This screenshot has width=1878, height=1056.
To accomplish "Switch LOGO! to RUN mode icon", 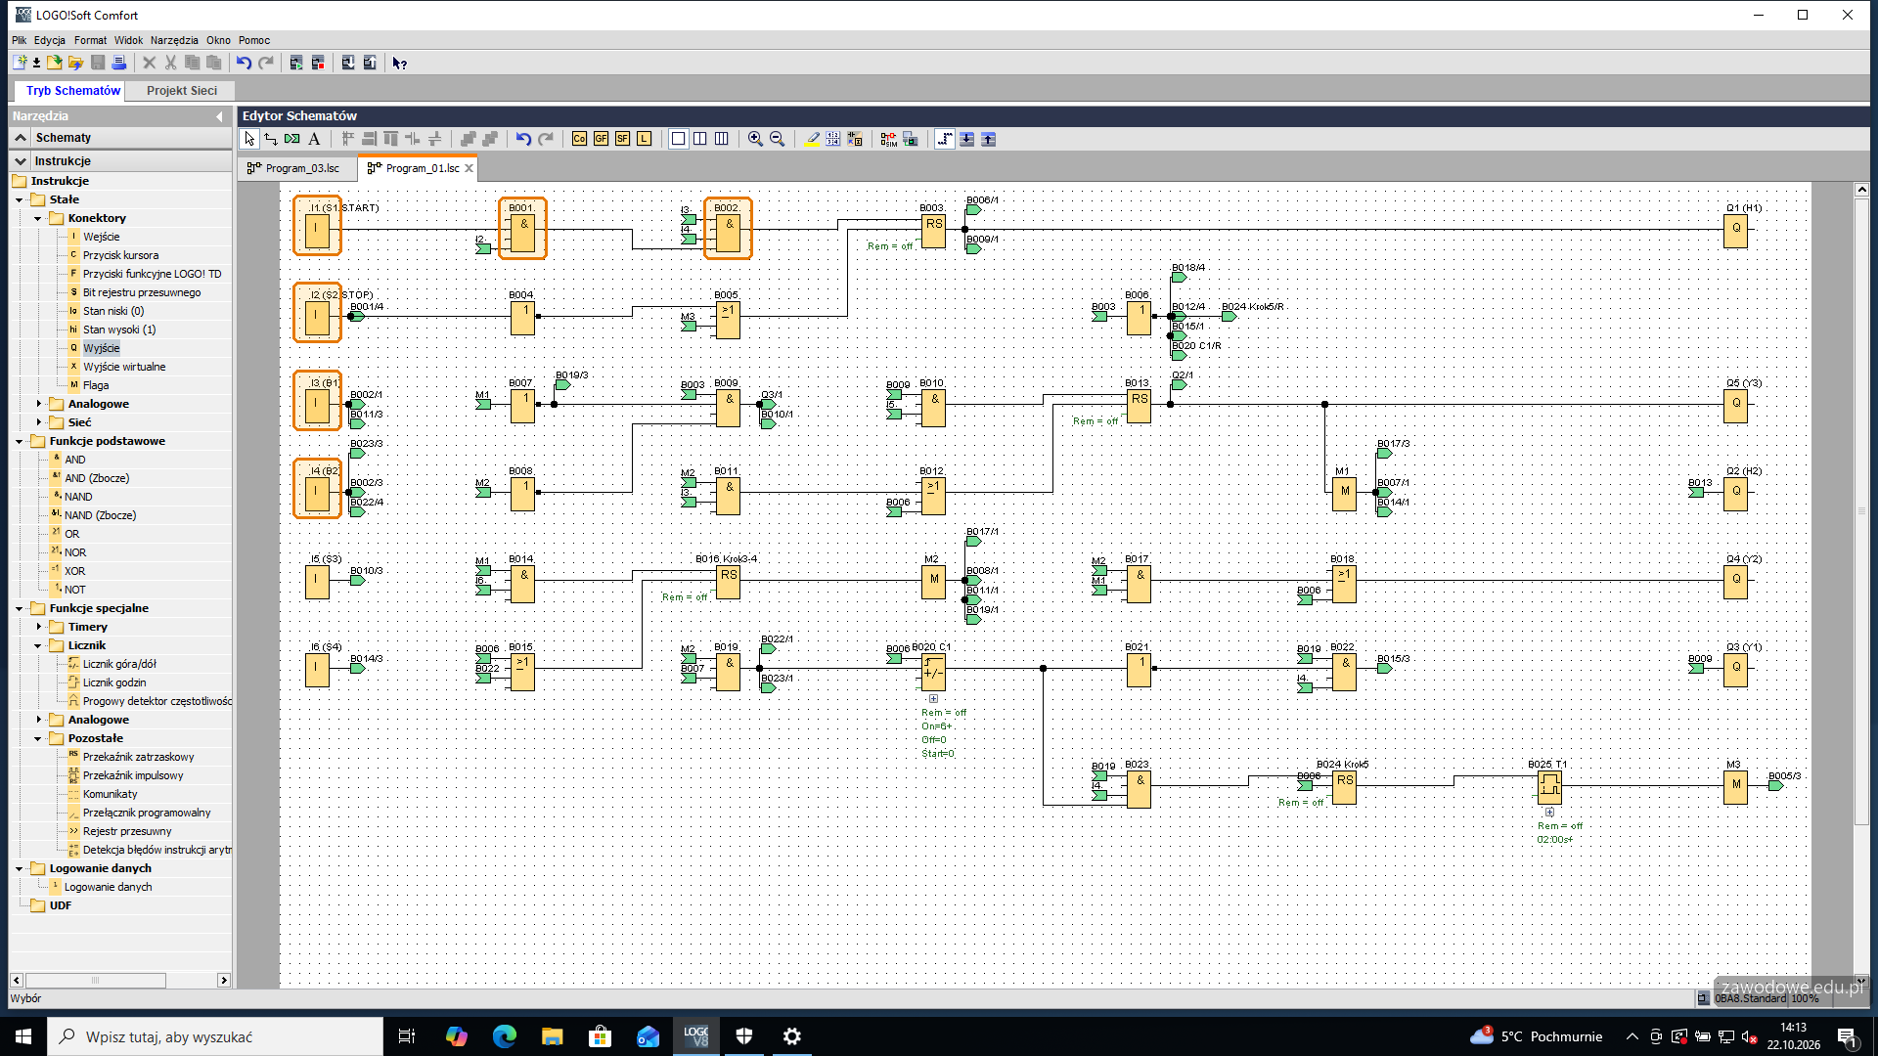I will coord(296,63).
